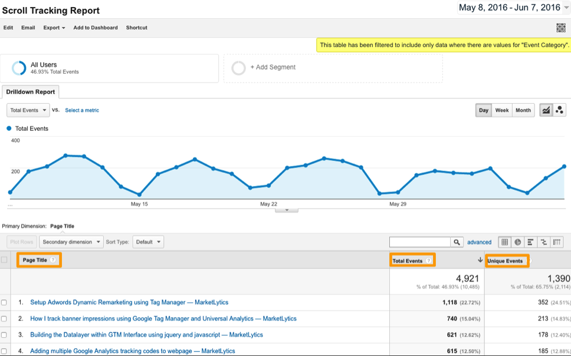Click inside the table search field
571x356 pixels.
tap(419, 242)
